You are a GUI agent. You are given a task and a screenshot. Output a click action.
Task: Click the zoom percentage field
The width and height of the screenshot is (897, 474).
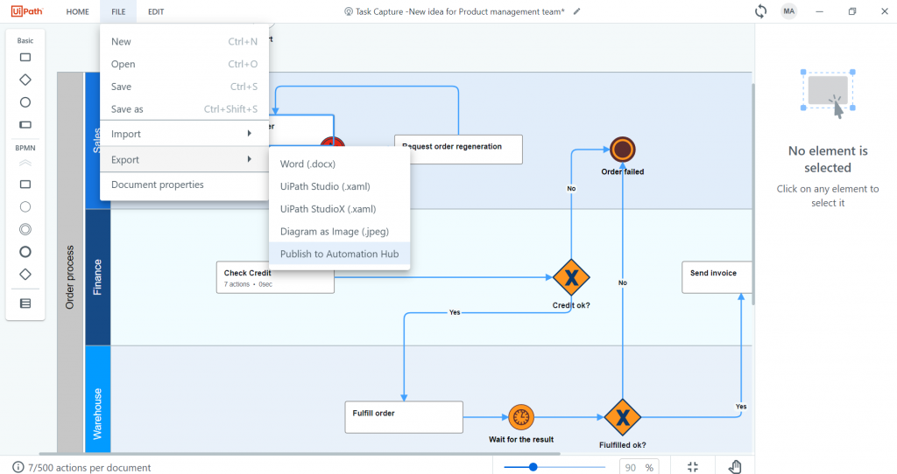click(x=639, y=467)
